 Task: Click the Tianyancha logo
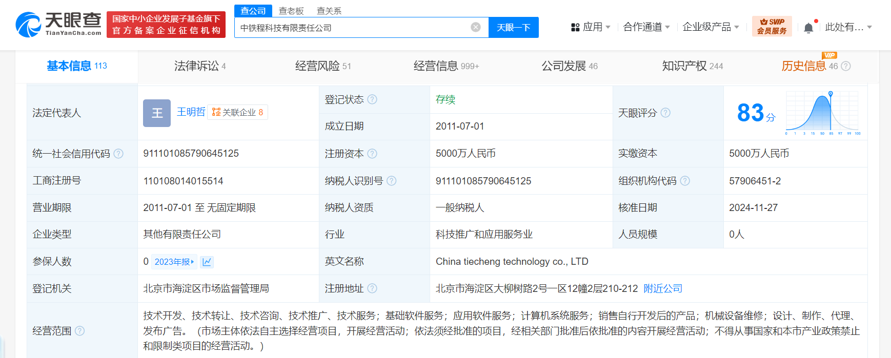tap(58, 24)
